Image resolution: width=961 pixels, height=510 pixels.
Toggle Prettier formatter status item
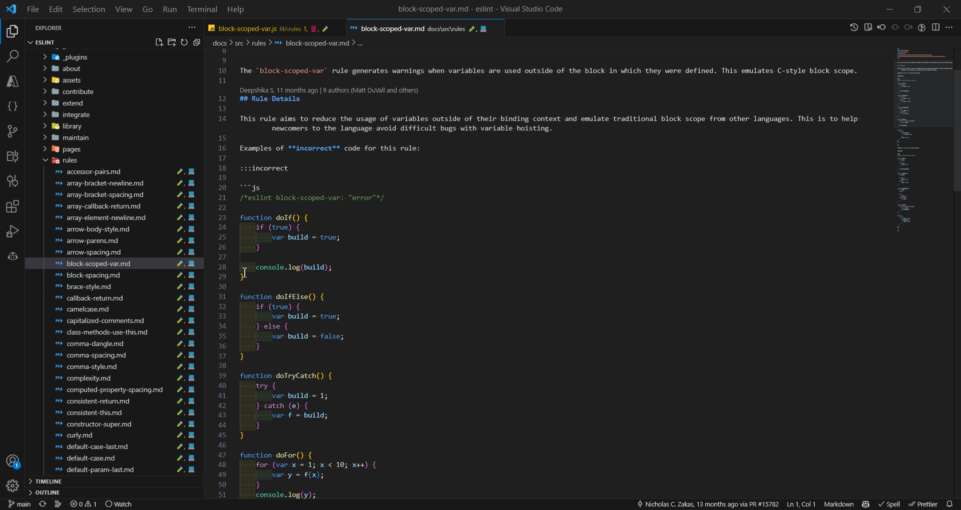(x=923, y=504)
